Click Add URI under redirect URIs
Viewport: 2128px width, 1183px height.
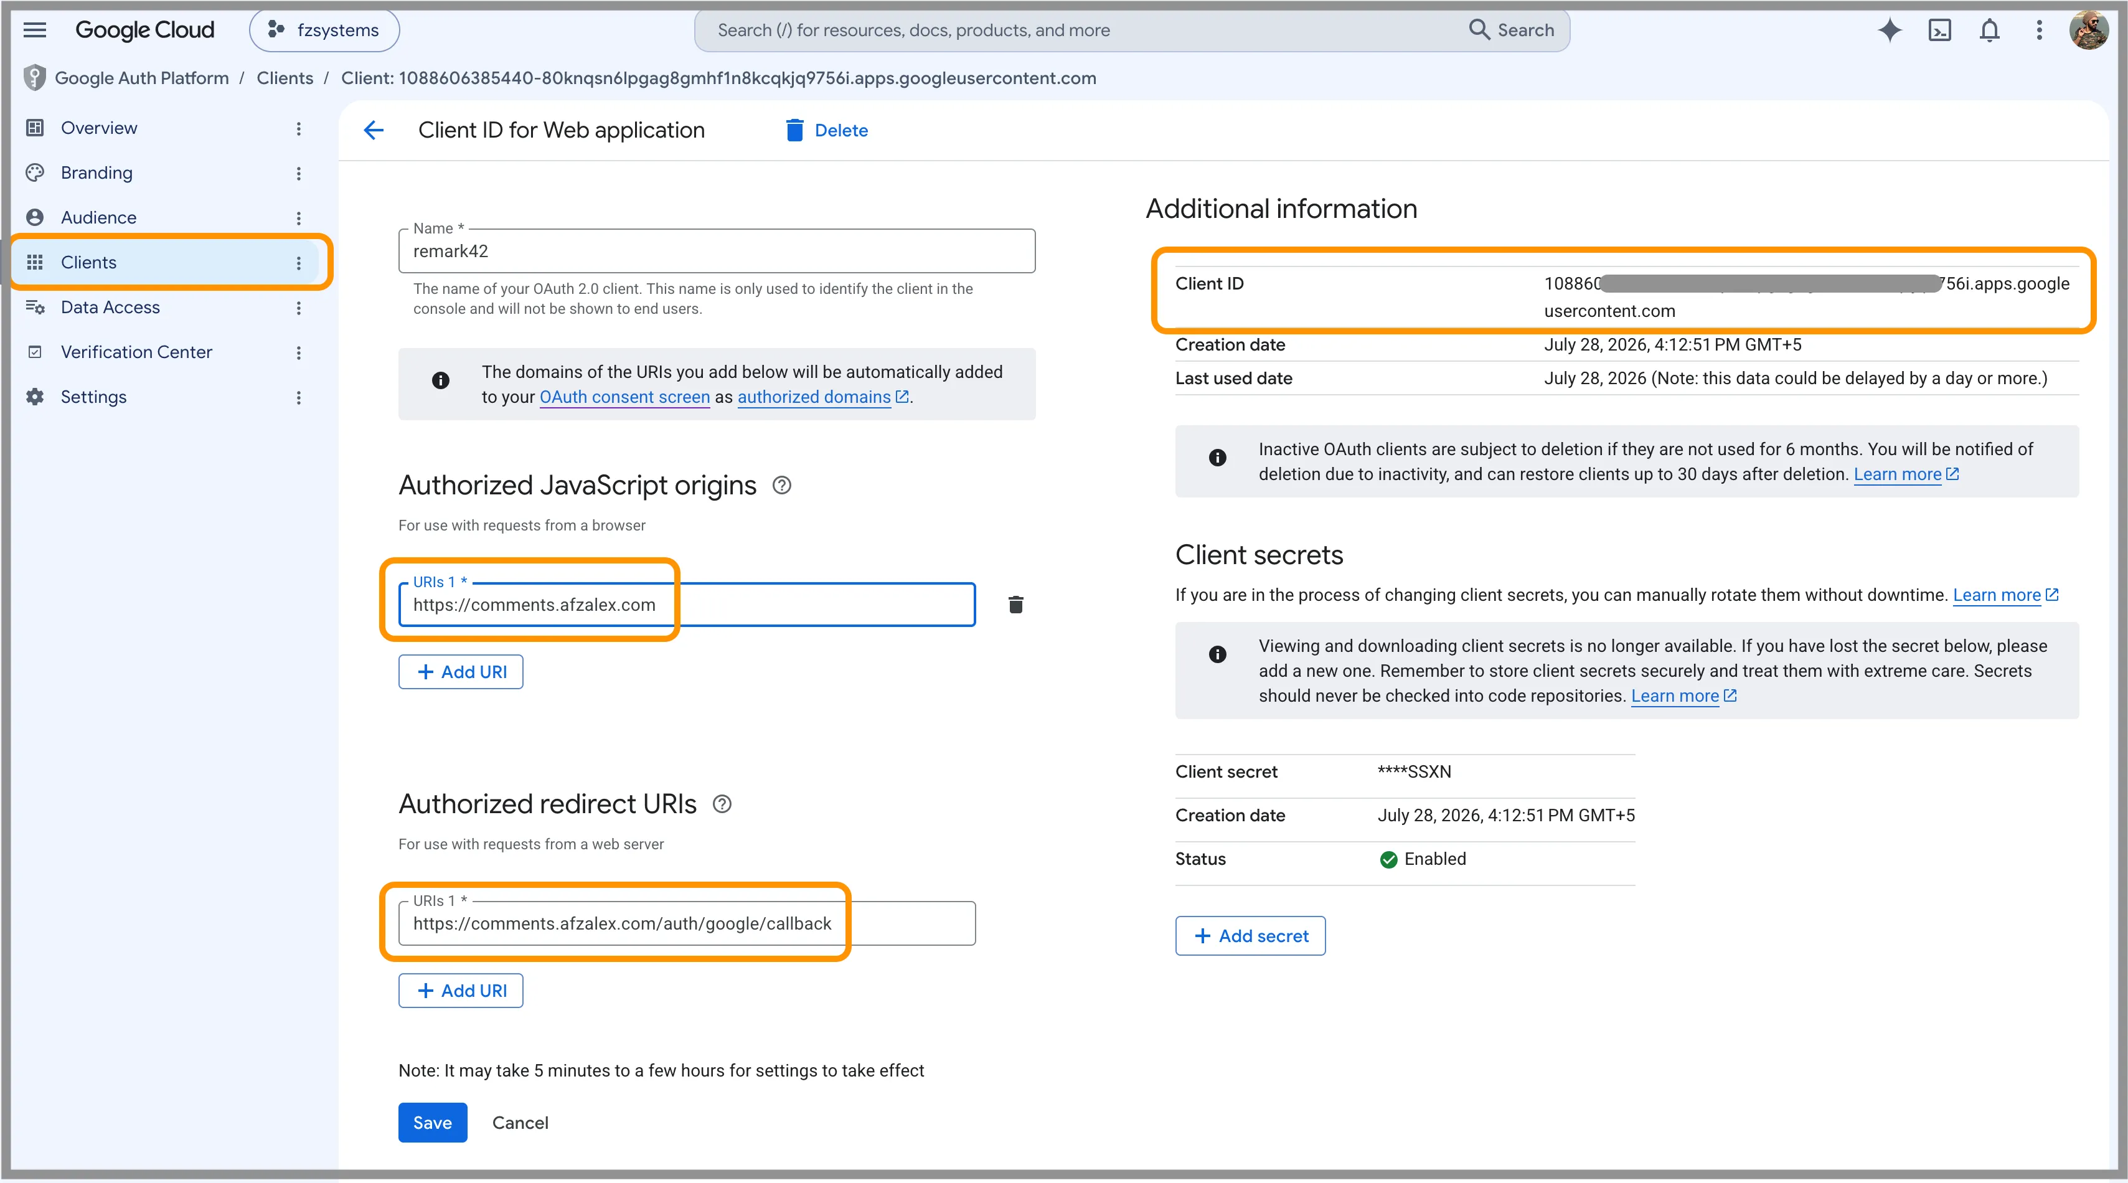click(461, 991)
